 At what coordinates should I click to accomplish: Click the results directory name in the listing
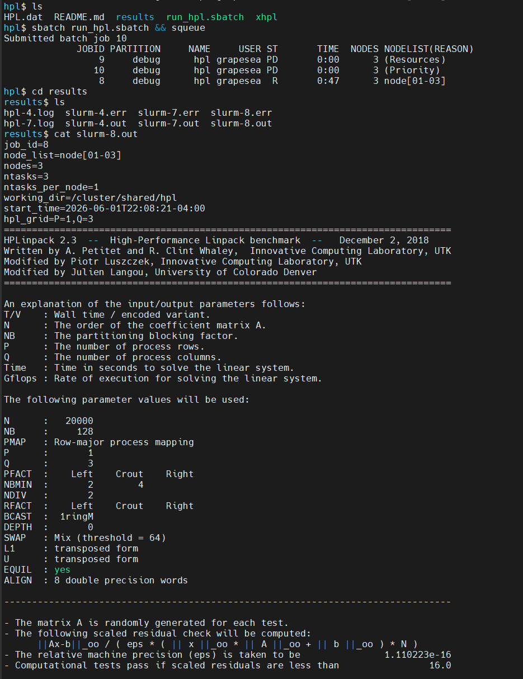[x=135, y=17]
